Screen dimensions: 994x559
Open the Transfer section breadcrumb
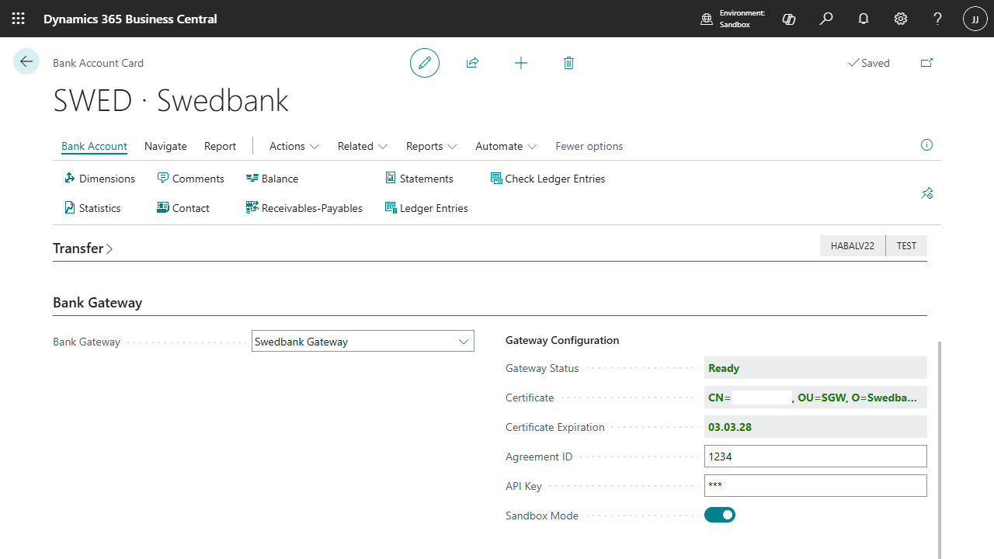tap(78, 248)
